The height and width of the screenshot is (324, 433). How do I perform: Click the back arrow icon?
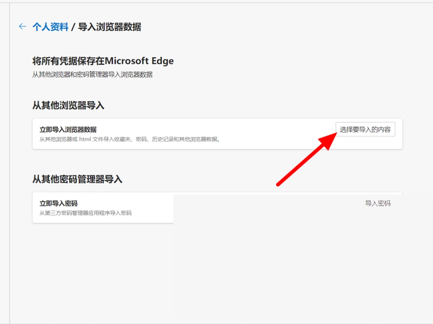tap(22, 26)
